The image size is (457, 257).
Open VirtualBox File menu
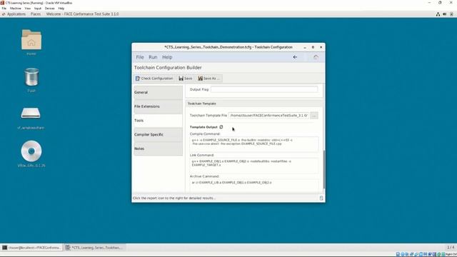tap(4, 9)
